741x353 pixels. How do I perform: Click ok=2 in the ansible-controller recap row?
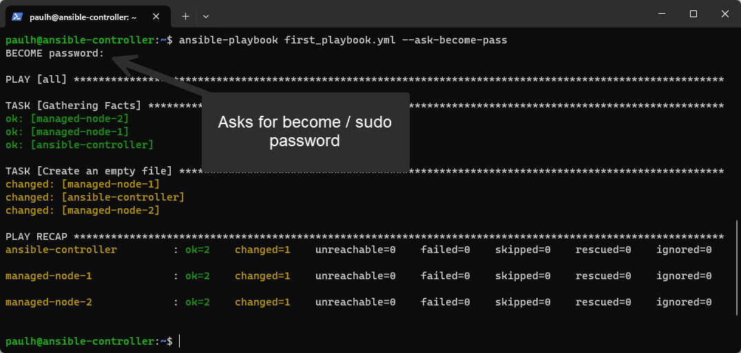[197, 250]
